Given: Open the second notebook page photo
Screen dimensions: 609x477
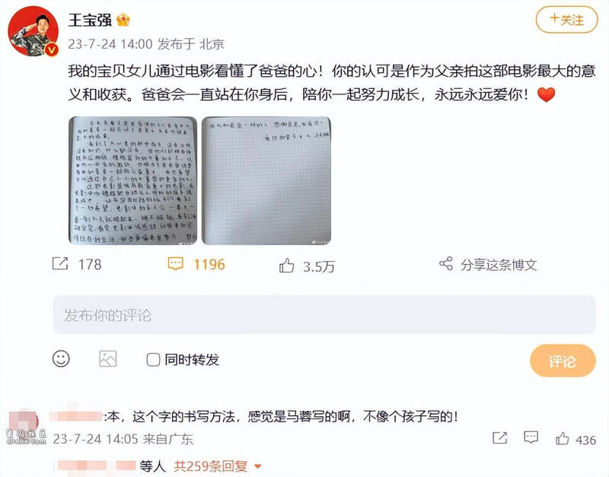Looking at the screenshot, I should click(x=266, y=180).
